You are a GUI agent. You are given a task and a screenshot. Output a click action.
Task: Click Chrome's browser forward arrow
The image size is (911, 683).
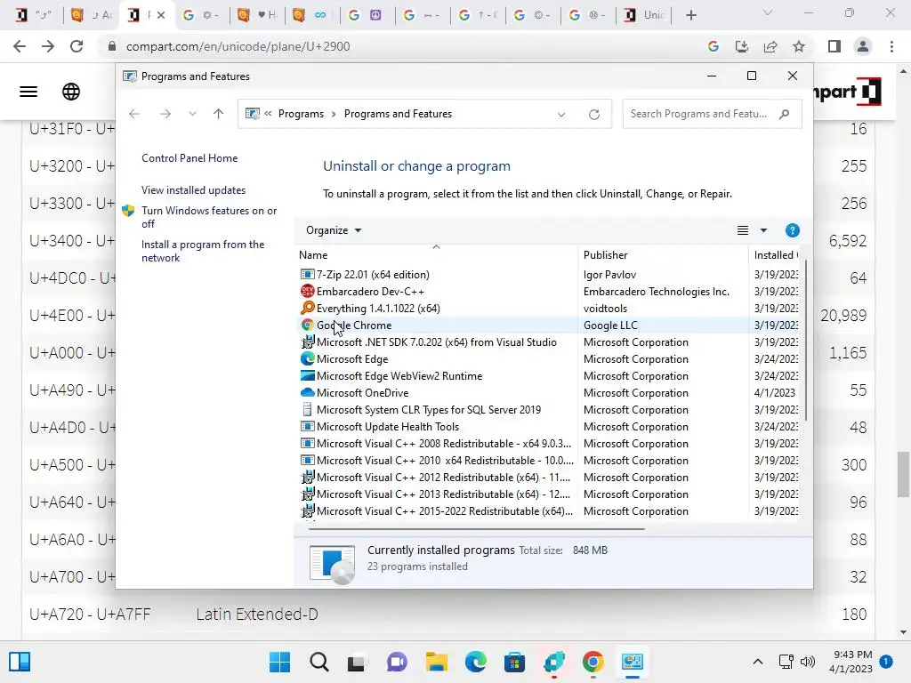click(48, 46)
